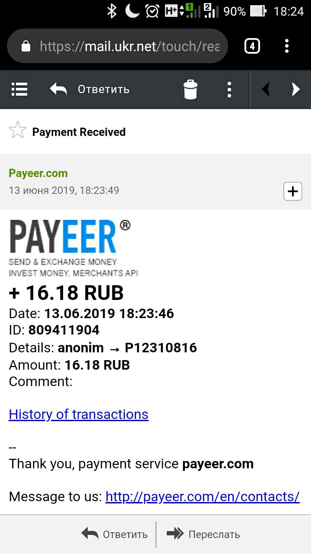Image resolution: width=311 pixels, height=554 pixels.
Task: Expand sender details with plus button
Action: coord(293,191)
